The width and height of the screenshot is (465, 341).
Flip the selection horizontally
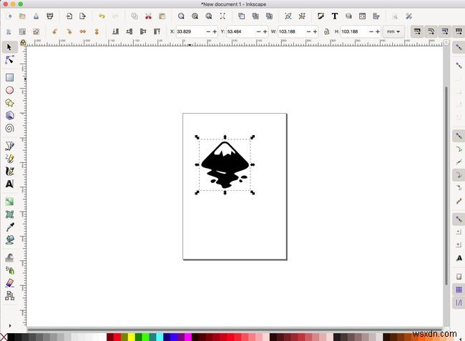[83, 31]
